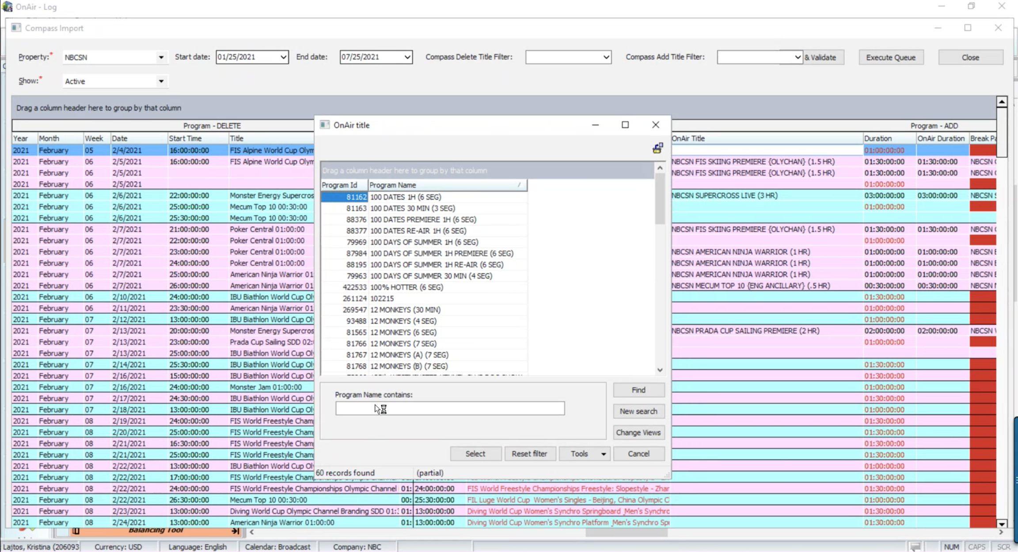This screenshot has height=552, width=1018.
Task: Expand the Show Active dropdown
Action: pyautogui.click(x=161, y=81)
